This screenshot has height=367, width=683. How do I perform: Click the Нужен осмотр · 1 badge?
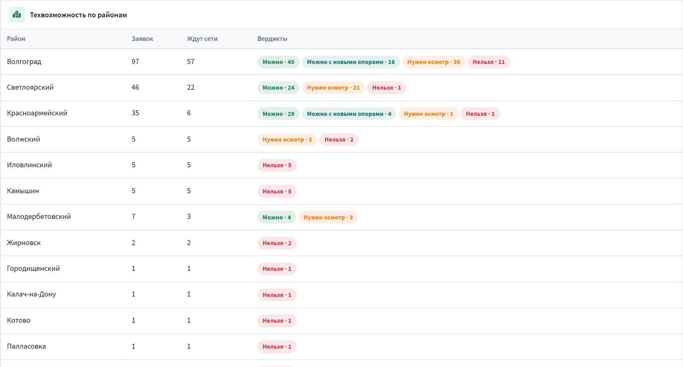429,114
